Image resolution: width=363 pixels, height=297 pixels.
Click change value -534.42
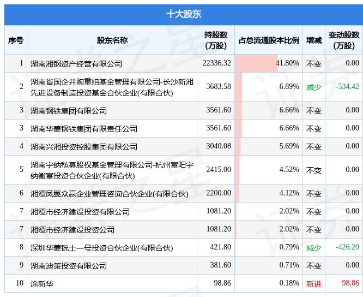[x=347, y=86]
